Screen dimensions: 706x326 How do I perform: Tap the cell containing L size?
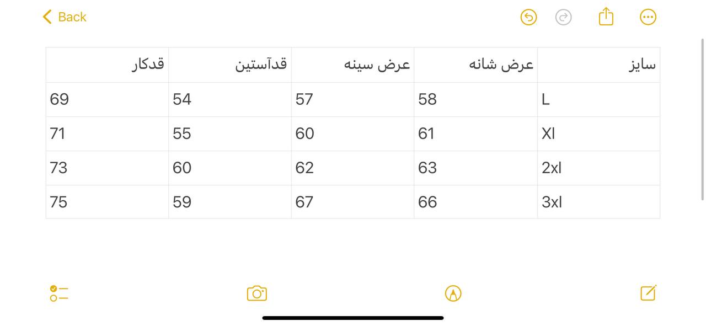coord(599,99)
